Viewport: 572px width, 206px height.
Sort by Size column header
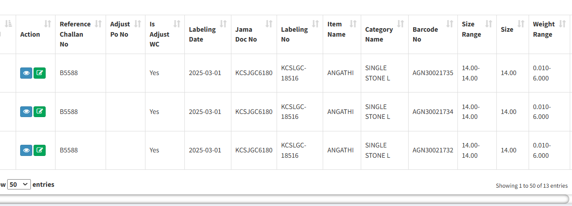[x=512, y=34]
